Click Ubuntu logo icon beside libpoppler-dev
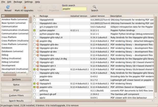The image size is (158, 107). click(37, 55)
